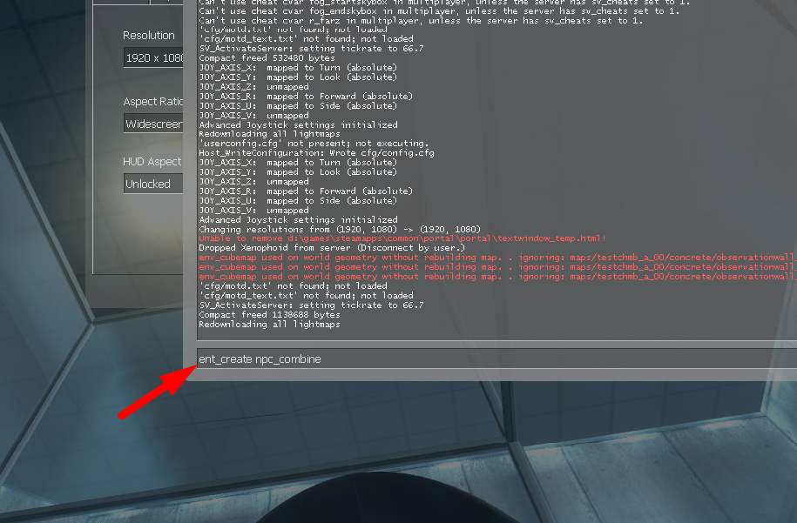Viewport: 797px width, 523px height.
Task: Click "'userconfig.cfg' not present" console line
Action: (314, 144)
